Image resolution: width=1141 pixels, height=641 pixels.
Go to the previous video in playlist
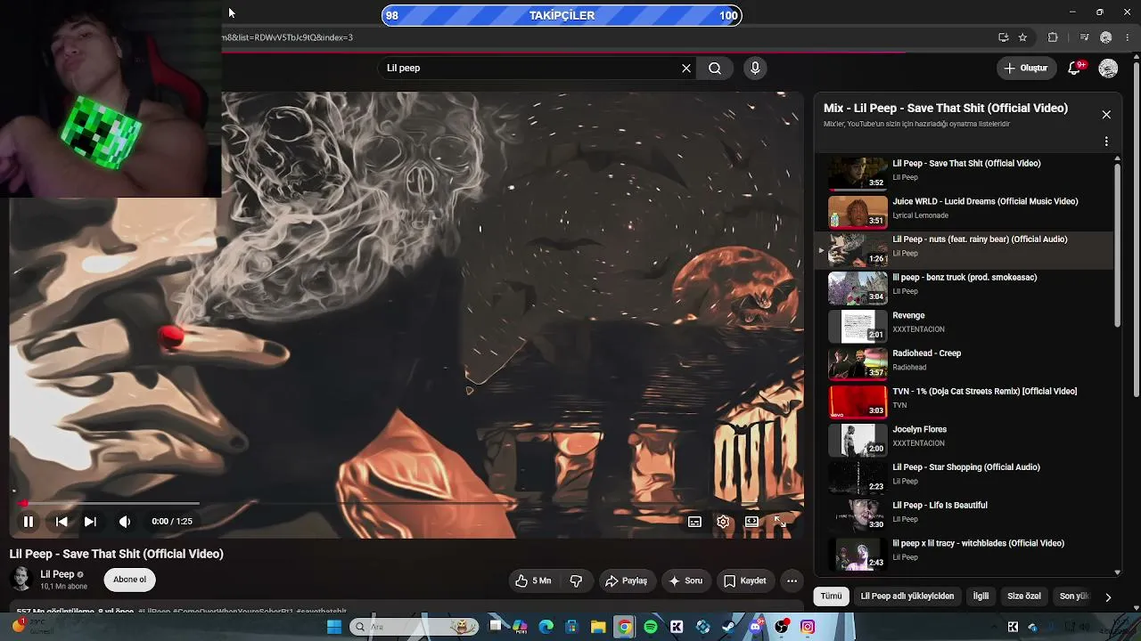click(62, 522)
